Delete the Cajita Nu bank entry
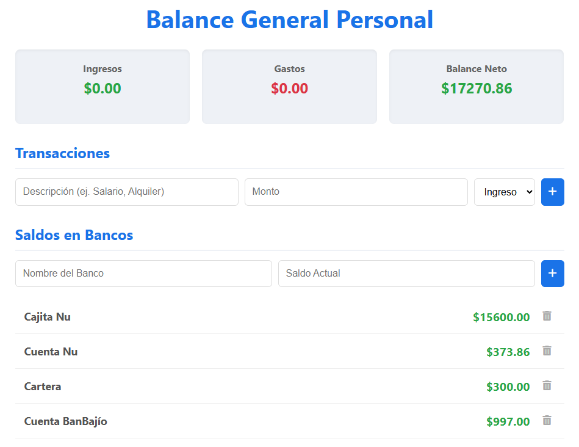 coord(547,316)
